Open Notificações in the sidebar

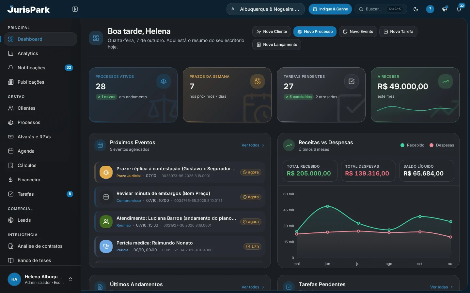pyautogui.click(x=40, y=68)
